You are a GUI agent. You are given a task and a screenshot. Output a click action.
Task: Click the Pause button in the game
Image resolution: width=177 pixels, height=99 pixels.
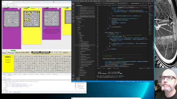tap(11, 53)
